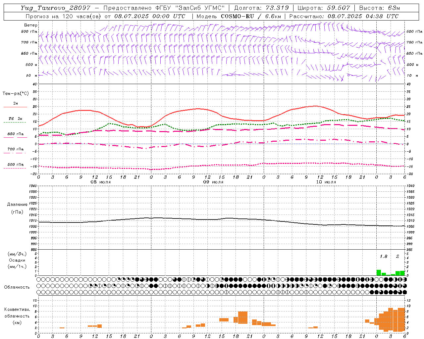Click the Облачность cloud cover label
Screen dimensions: 424x339
coord(17,287)
